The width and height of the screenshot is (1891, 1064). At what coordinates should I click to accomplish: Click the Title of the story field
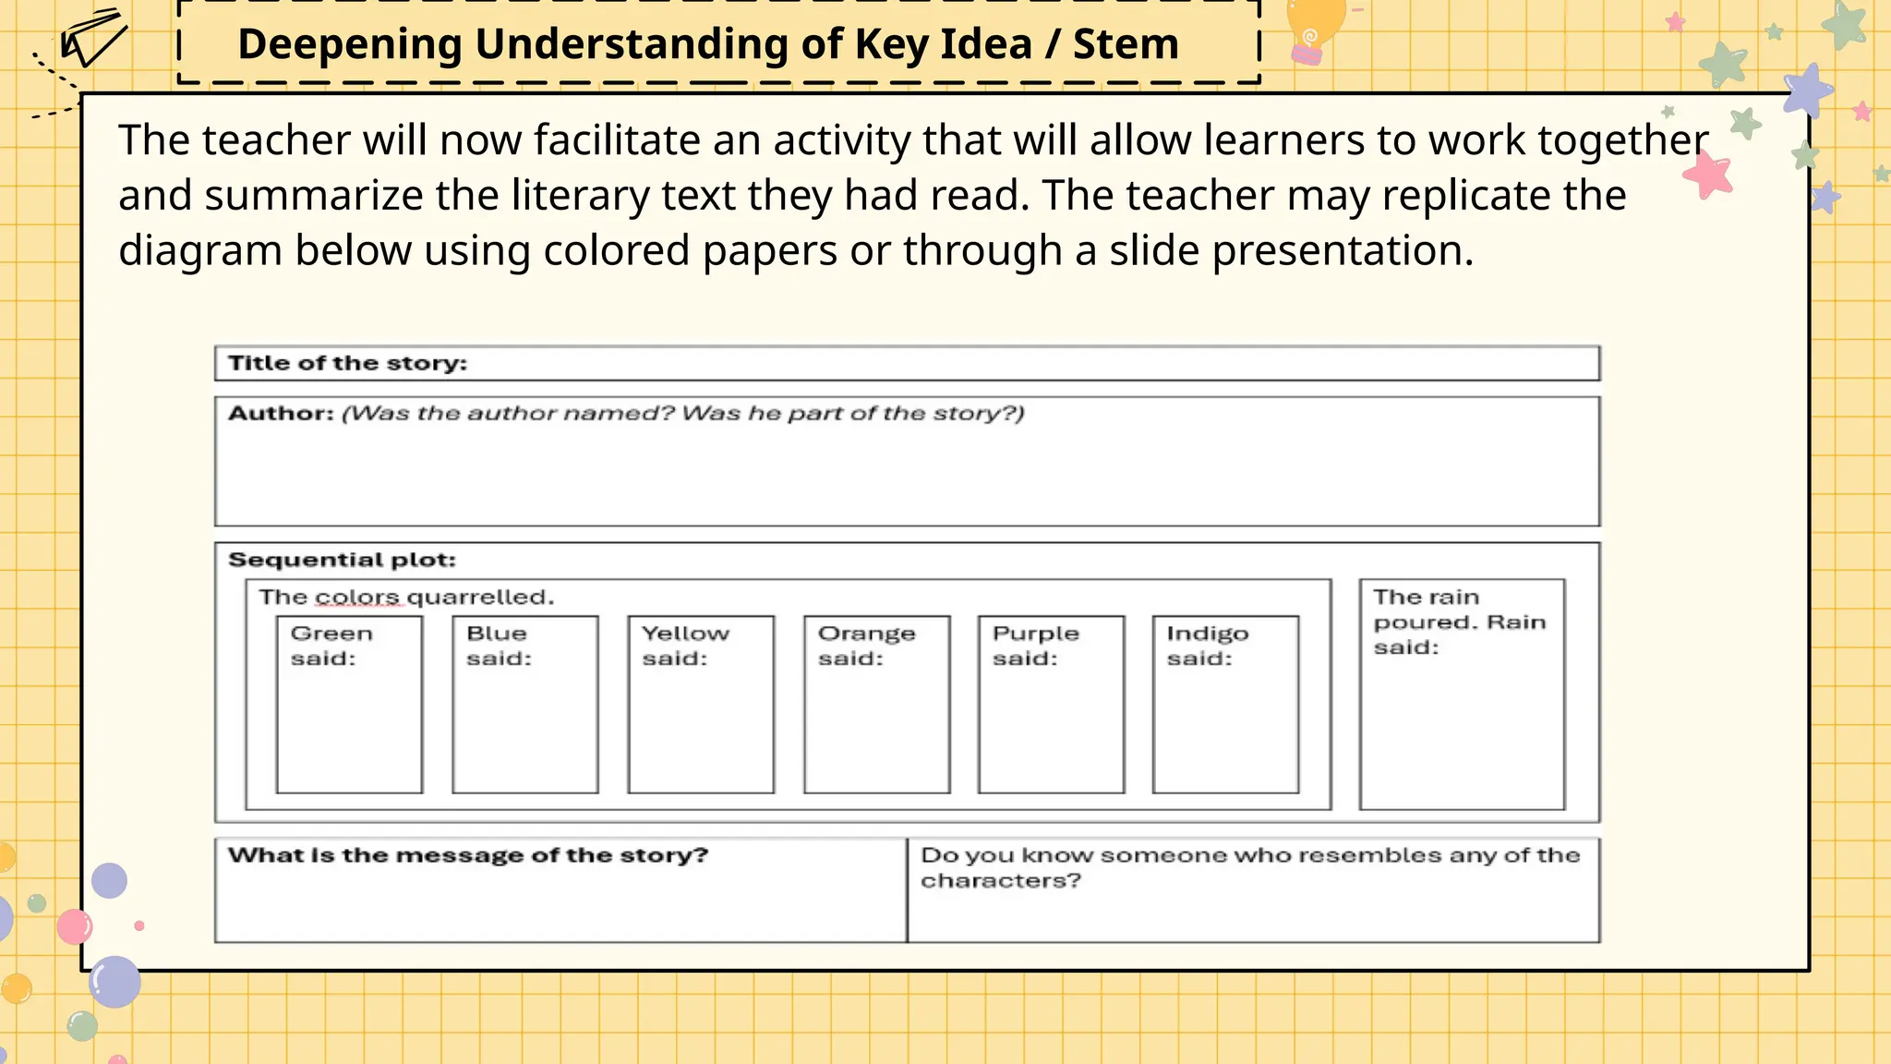(907, 363)
